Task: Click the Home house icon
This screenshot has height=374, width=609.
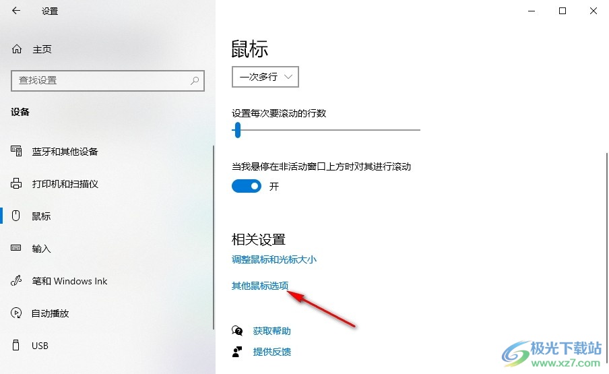Action: tap(17, 49)
